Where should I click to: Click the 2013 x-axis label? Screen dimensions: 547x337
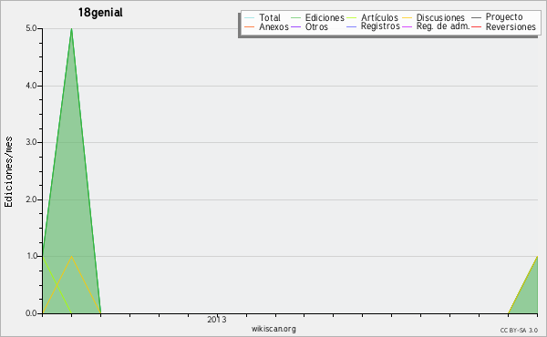(x=217, y=320)
